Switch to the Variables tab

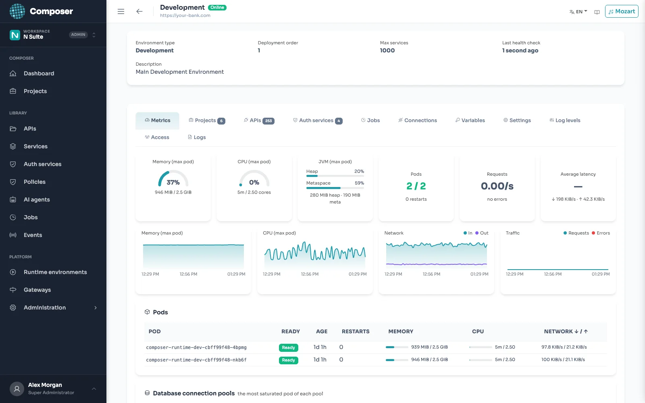coord(470,120)
